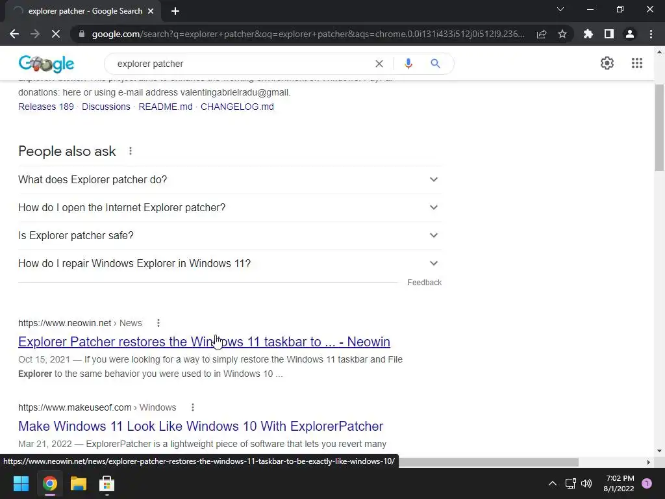The height and width of the screenshot is (499, 665).
Task: Expand How do I repair Windows Explorer question
Action: coord(230,264)
